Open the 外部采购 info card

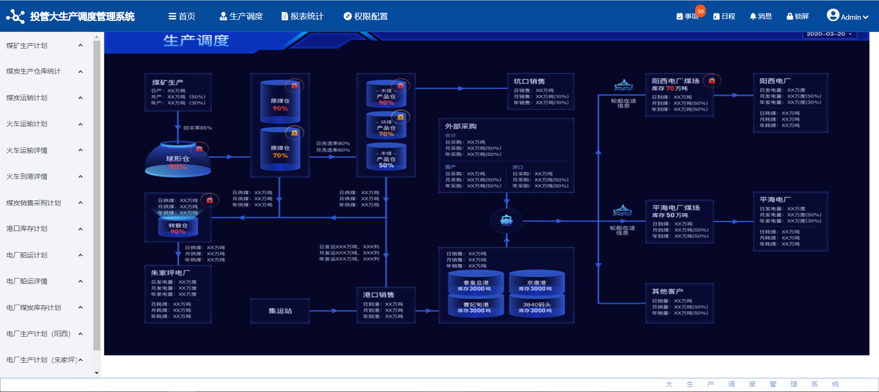tap(506, 156)
